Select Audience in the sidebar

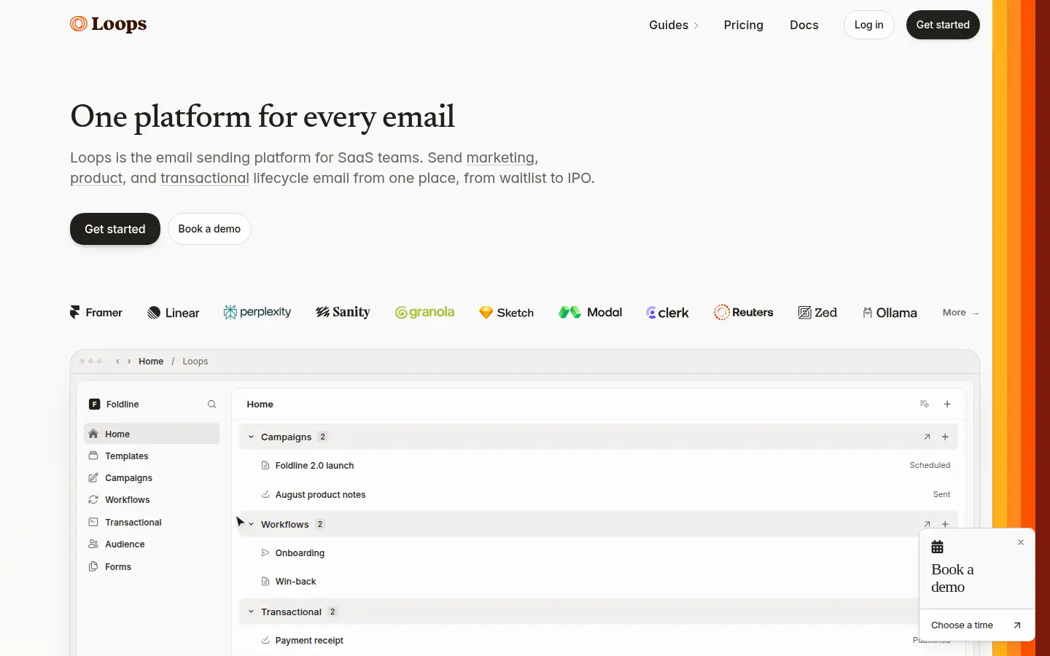[152, 544]
